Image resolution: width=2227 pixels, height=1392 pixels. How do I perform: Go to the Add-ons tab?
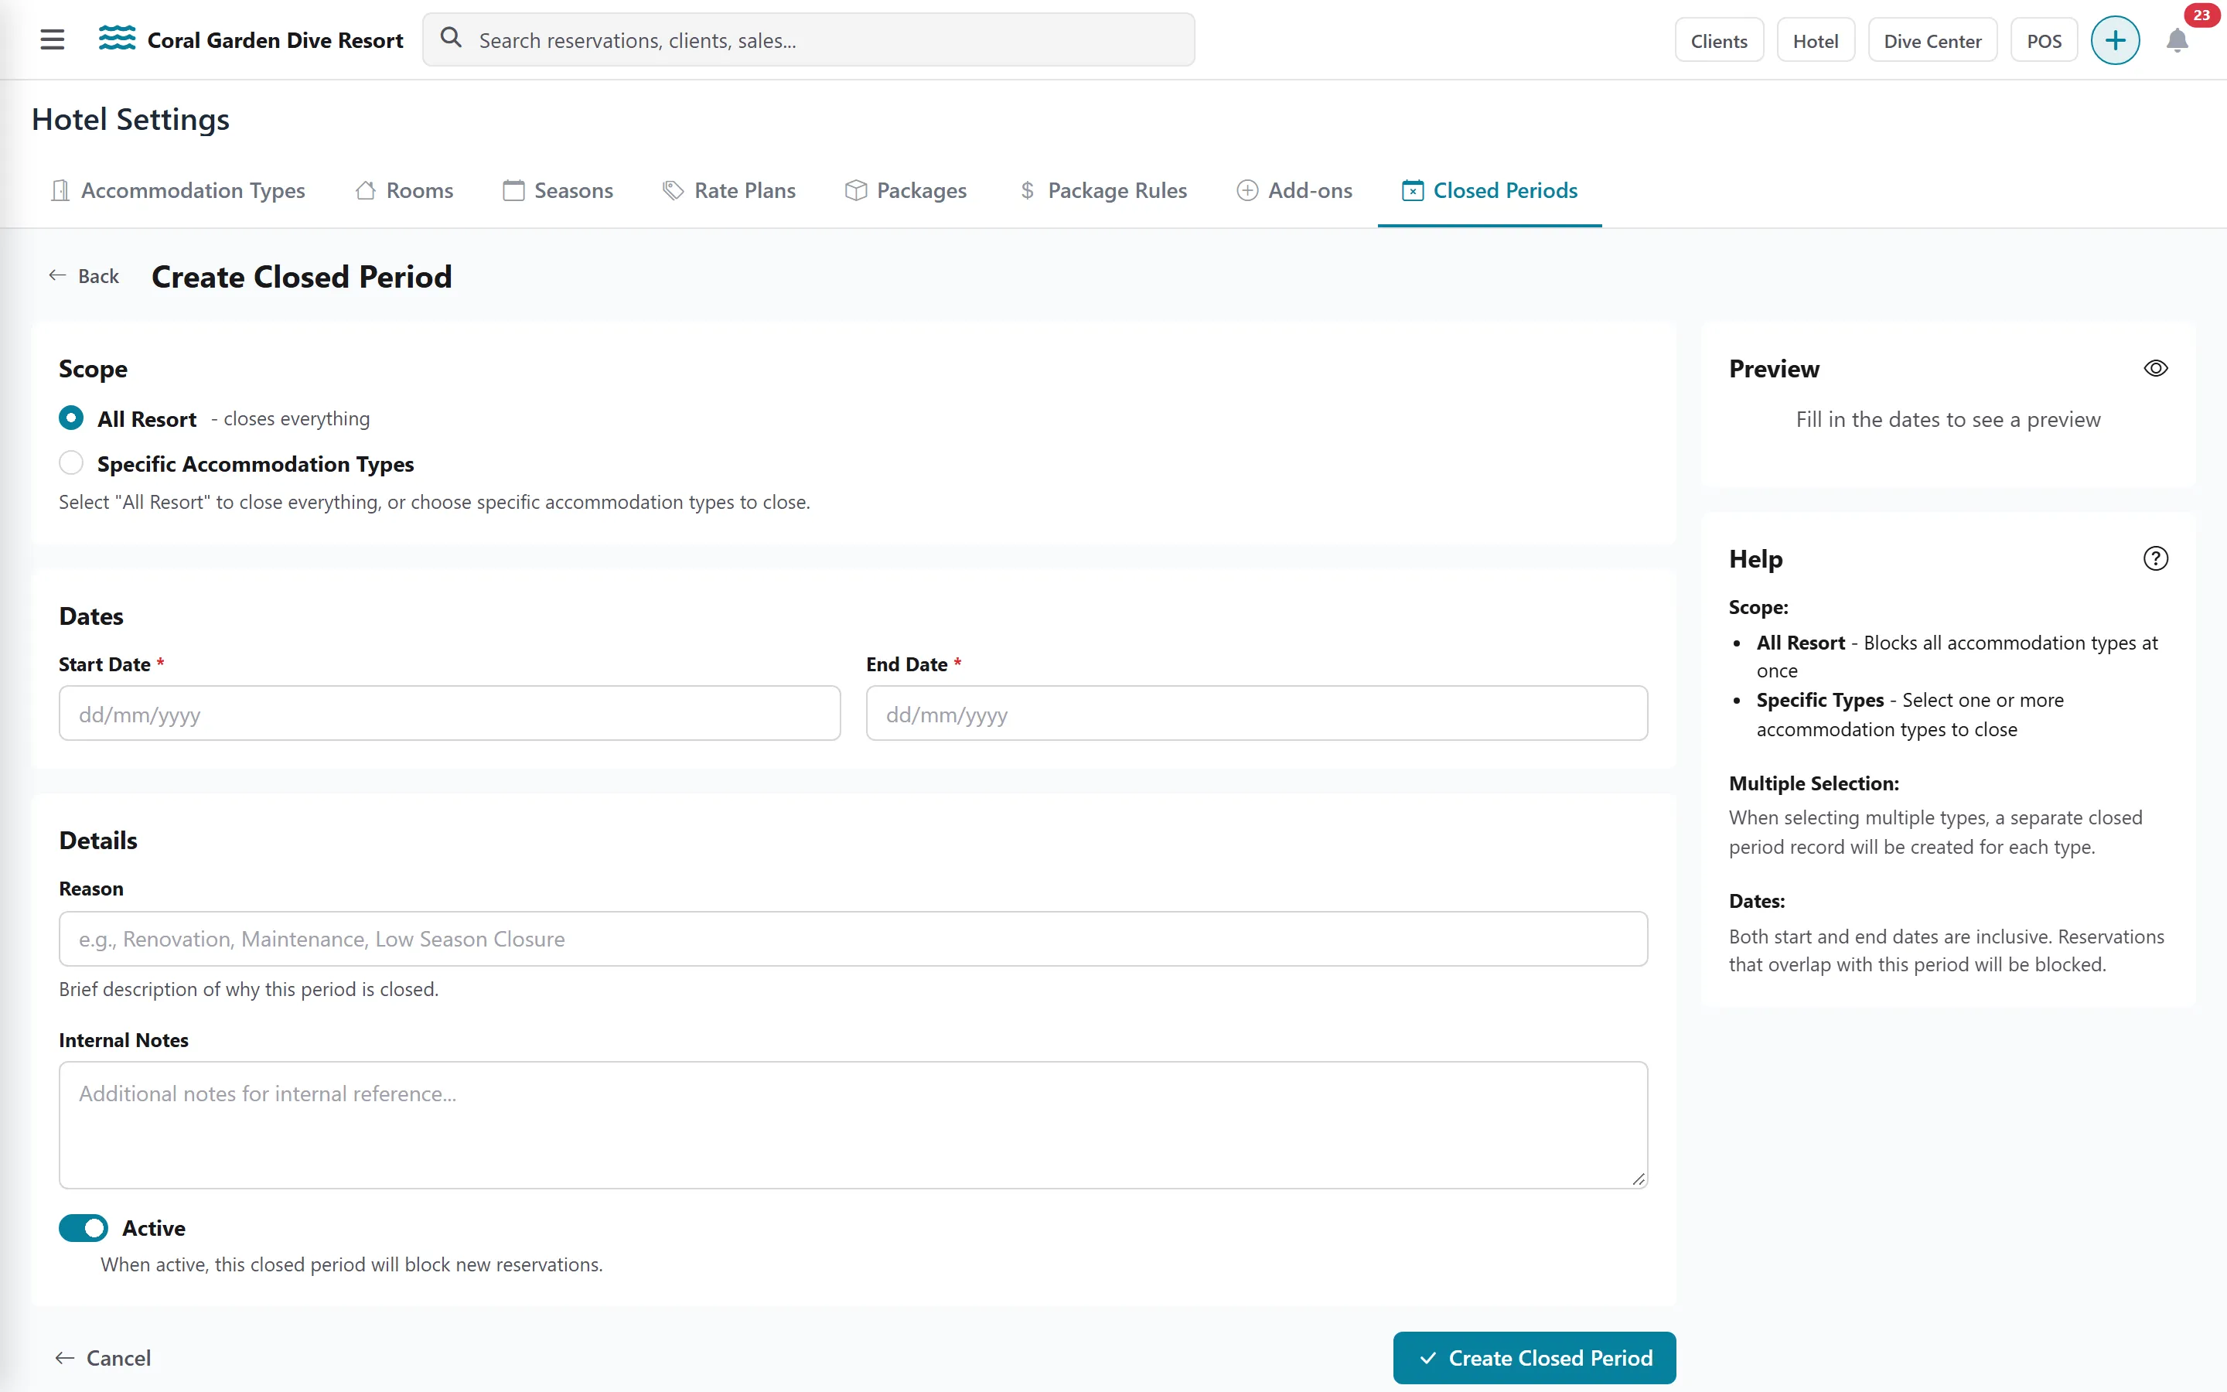(x=1294, y=190)
